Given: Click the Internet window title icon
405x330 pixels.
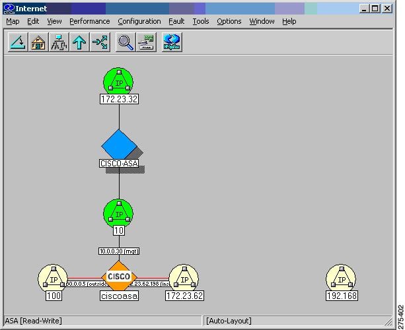Looking at the screenshot, I should [9, 9].
